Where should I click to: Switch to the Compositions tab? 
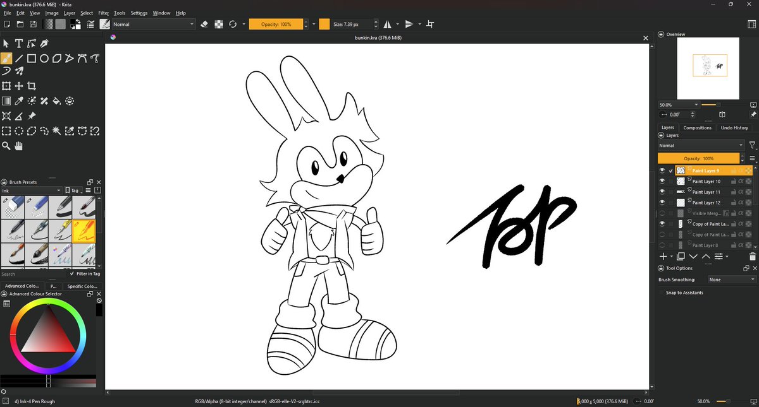click(697, 127)
